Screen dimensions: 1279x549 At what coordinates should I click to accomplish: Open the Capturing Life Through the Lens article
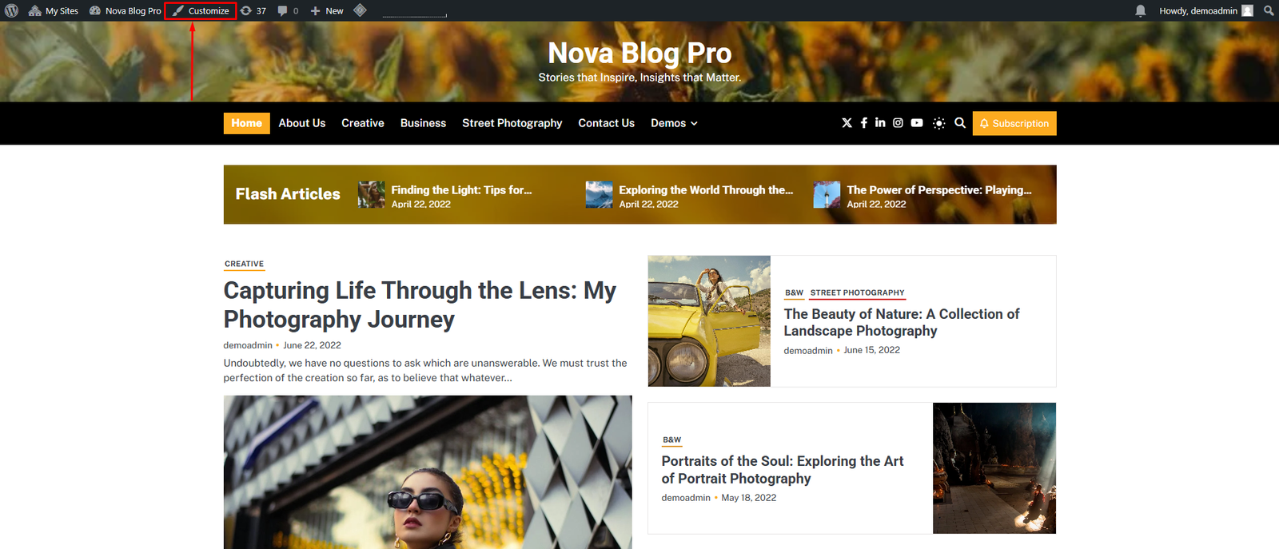click(420, 304)
